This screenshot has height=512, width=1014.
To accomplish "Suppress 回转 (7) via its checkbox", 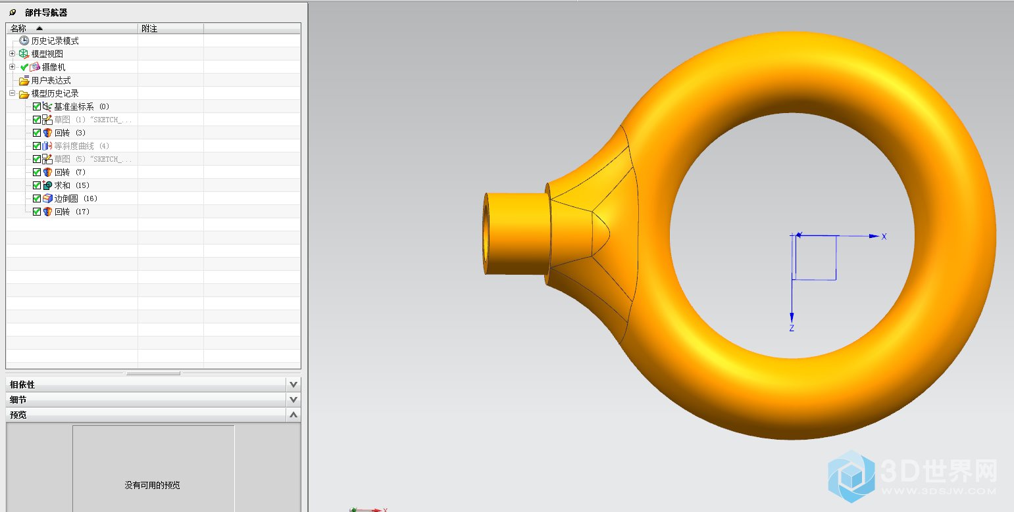I will coord(37,172).
